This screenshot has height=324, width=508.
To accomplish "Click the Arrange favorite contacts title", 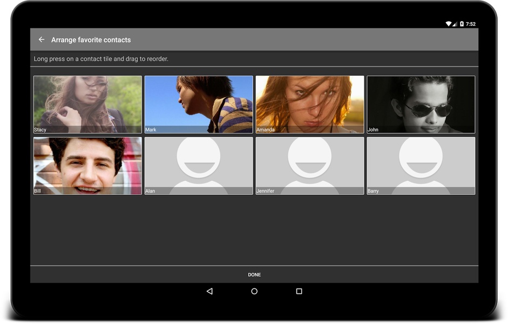I will coord(91,40).
